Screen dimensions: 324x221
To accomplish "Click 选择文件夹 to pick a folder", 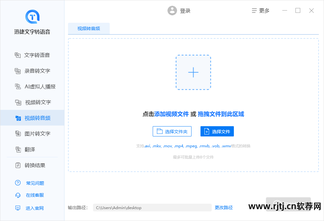I will click(172, 131).
